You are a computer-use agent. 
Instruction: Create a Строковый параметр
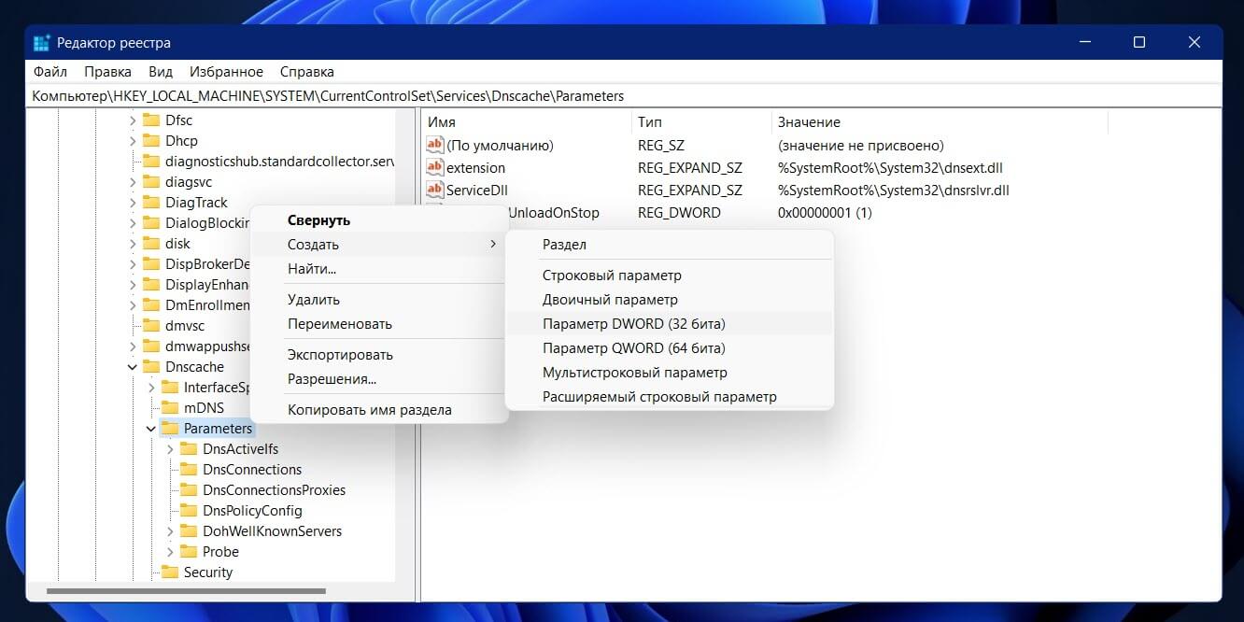click(669, 276)
